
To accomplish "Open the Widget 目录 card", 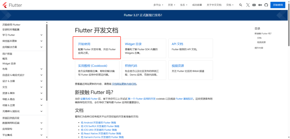I will click(144, 48).
